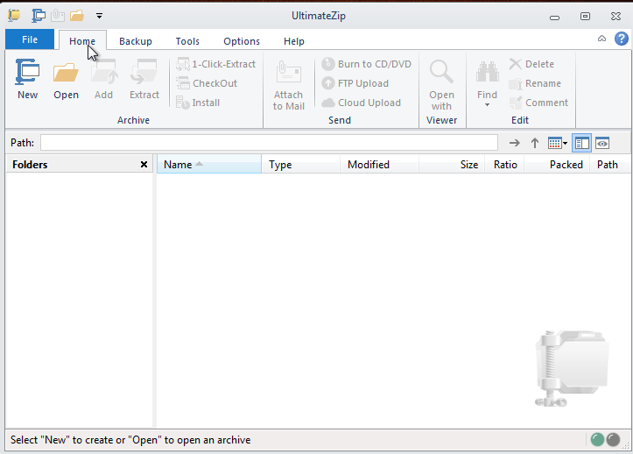Click the Go arrow beside the Path field

tap(514, 143)
